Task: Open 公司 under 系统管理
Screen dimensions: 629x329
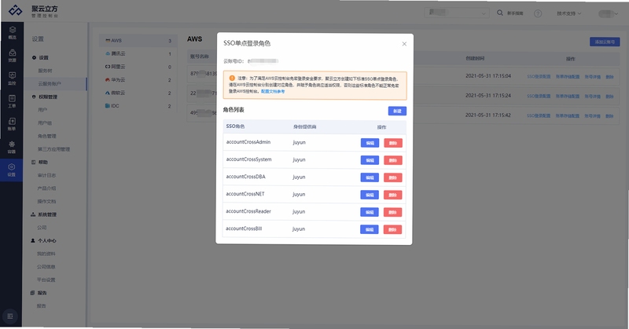Action: pos(42,228)
